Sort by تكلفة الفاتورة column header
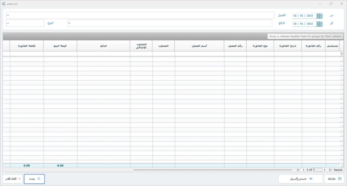Image resolution: width=347 pixels, height=186 pixels. pyautogui.click(x=27, y=46)
